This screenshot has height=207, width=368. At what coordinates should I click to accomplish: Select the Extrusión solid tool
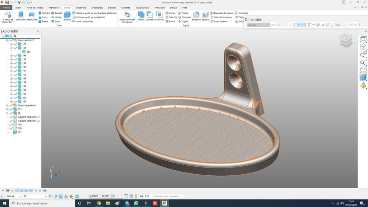(20, 16)
